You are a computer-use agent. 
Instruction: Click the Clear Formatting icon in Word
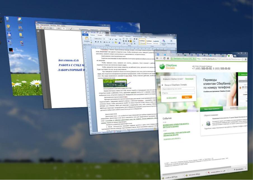(120, 39)
